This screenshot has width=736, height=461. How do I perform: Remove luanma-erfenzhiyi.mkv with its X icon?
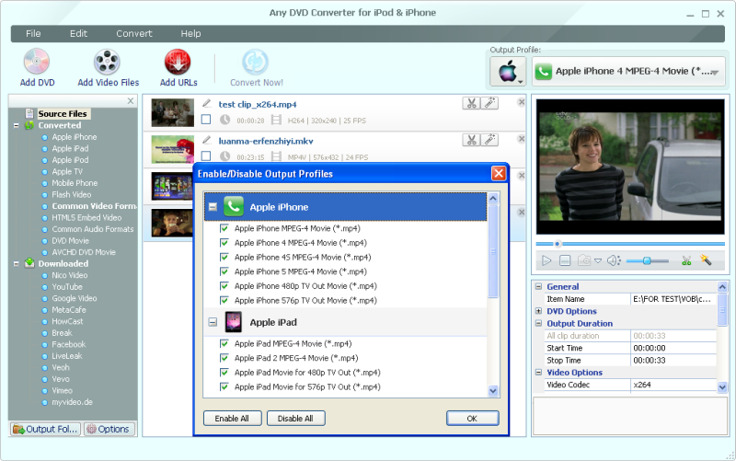pos(521,139)
